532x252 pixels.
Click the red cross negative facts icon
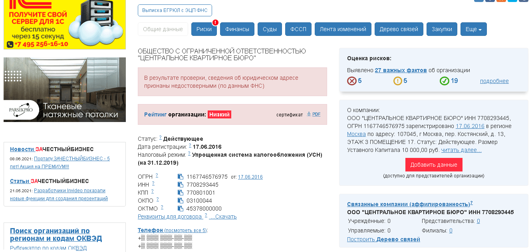click(351, 81)
